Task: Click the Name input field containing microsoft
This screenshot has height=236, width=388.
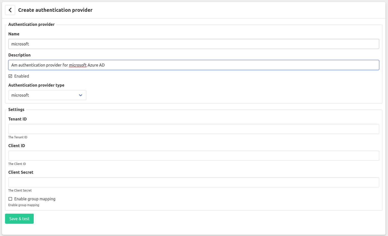Action: pyautogui.click(x=194, y=44)
